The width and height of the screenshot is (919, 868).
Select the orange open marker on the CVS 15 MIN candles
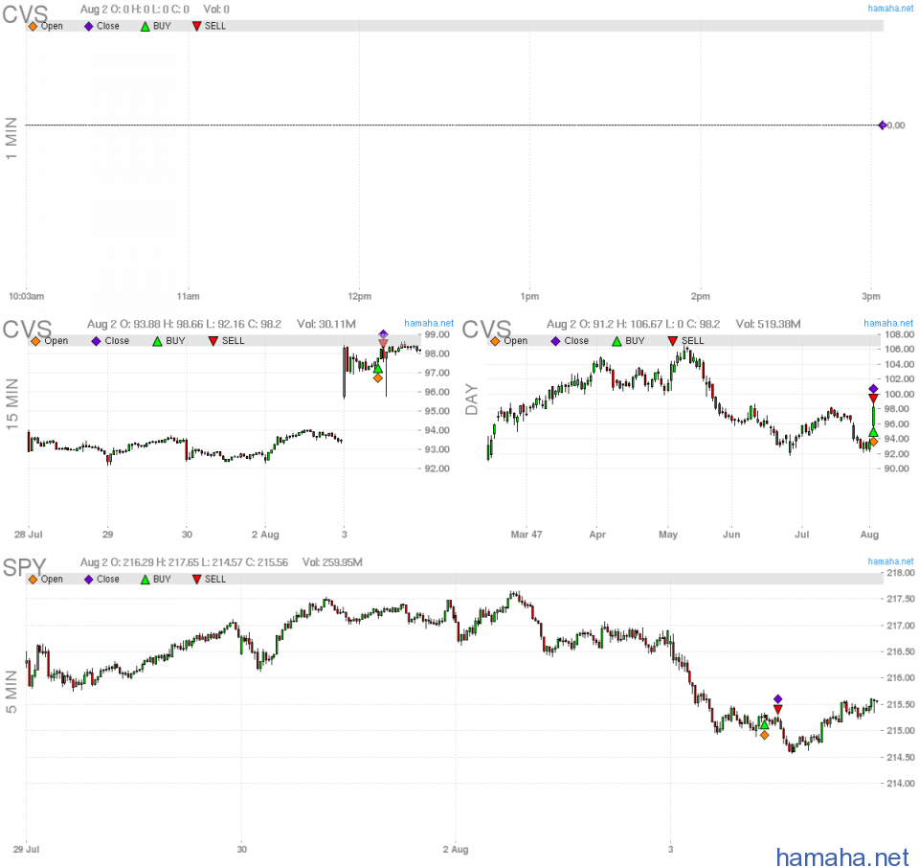point(377,378)
